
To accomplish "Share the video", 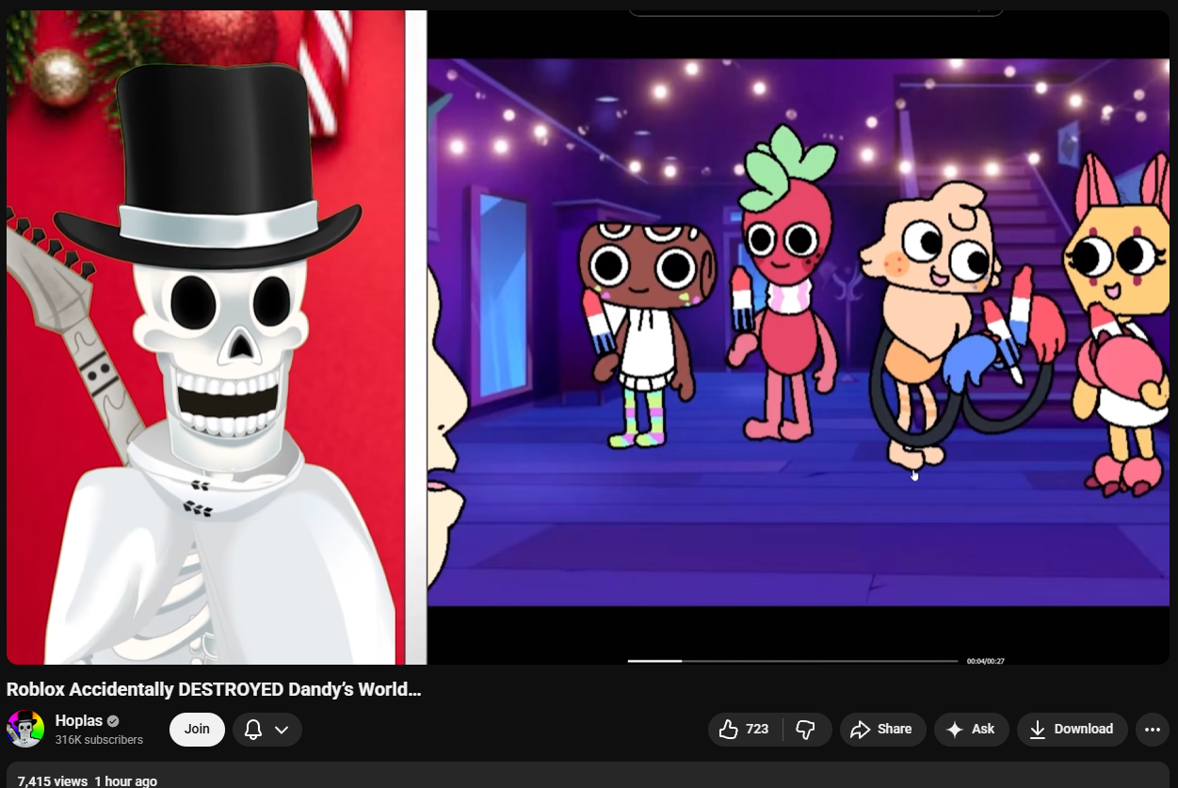I will [882, 730].
